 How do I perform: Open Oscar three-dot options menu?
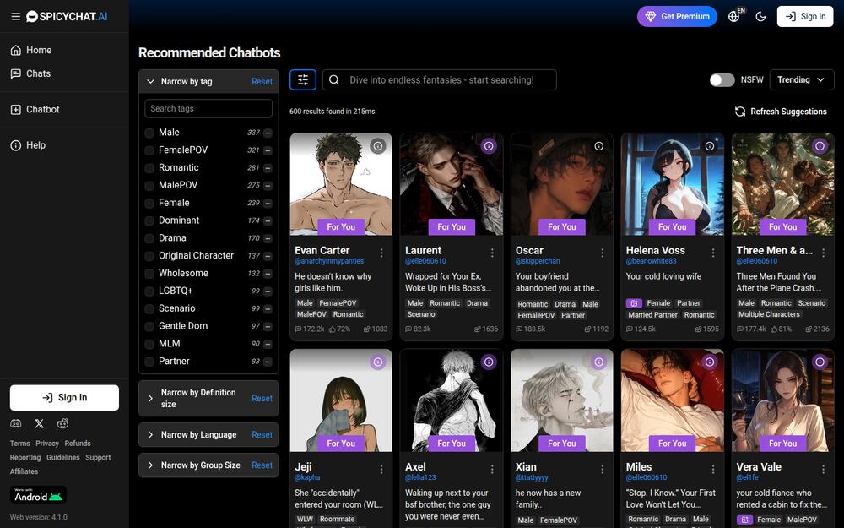coord(603,253)
